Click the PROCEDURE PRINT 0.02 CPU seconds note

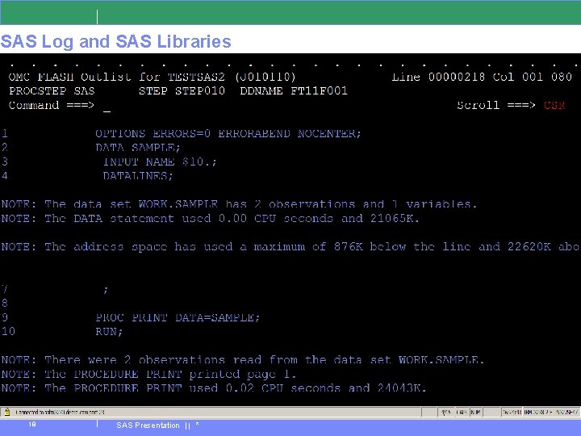coord(214,388)
